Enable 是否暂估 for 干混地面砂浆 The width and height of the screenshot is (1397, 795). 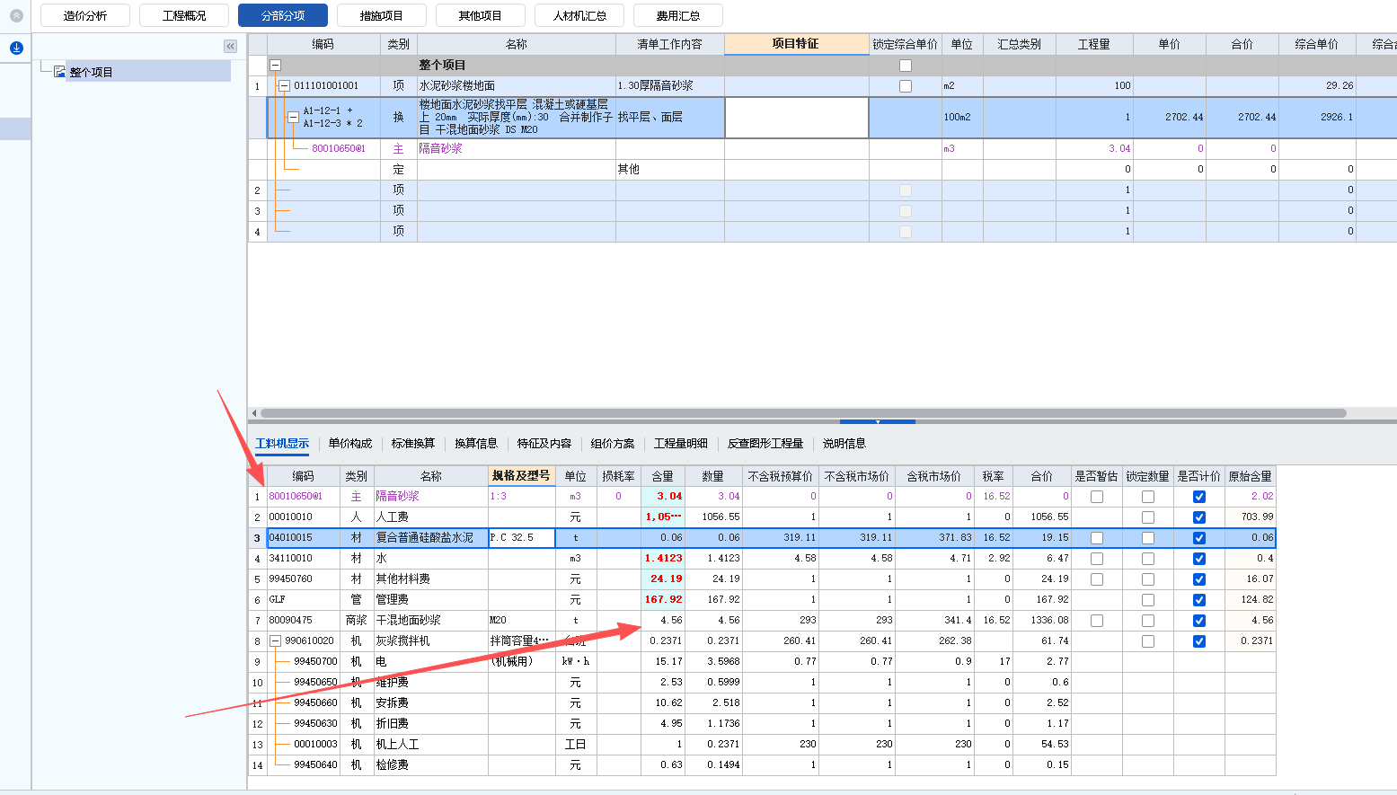pos(1096,620)
